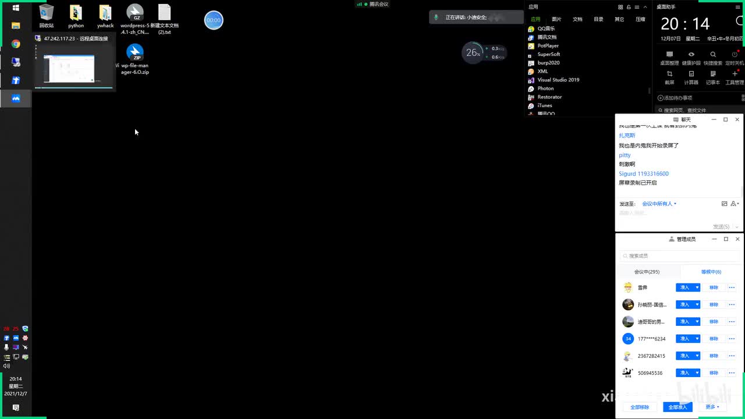Launch the 截屏 screenshot tool
This screenshot has height=419, width=745.
point(669,77)
